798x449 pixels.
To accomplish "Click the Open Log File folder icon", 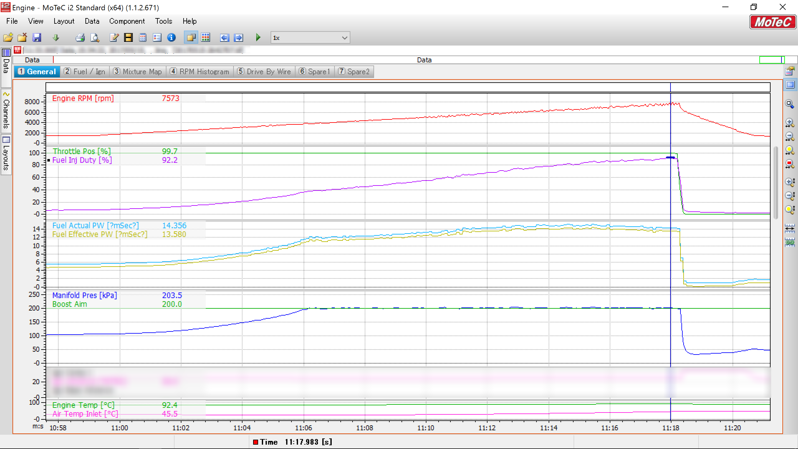I will coord(8,38).
